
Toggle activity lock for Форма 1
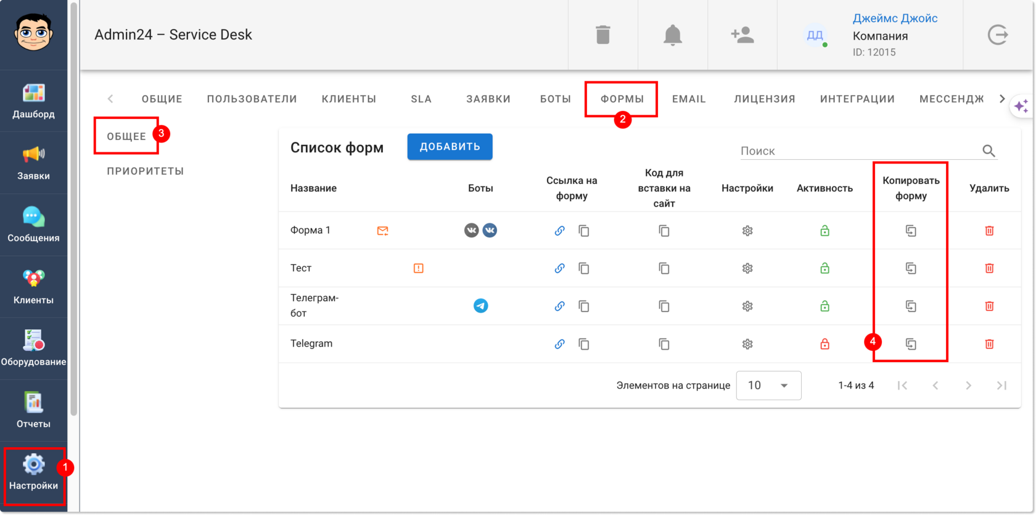pos(824,231)
